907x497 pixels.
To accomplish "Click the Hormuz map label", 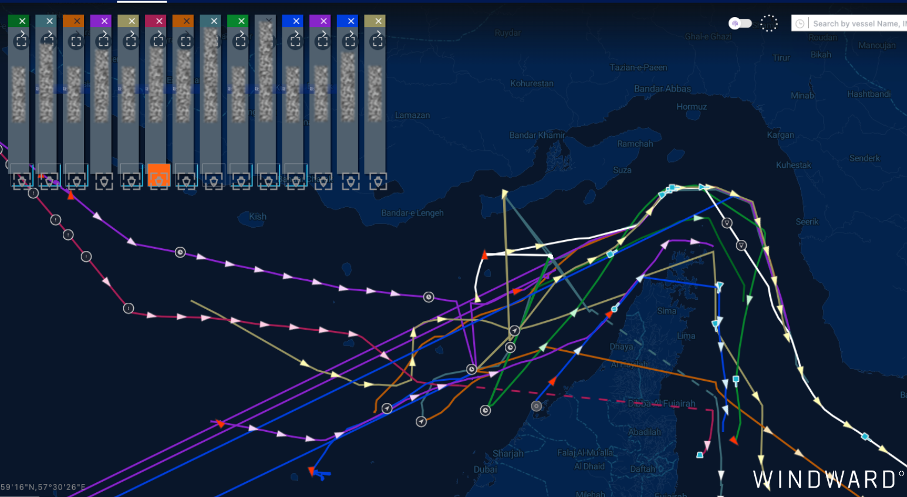I will tap(692, 107).
